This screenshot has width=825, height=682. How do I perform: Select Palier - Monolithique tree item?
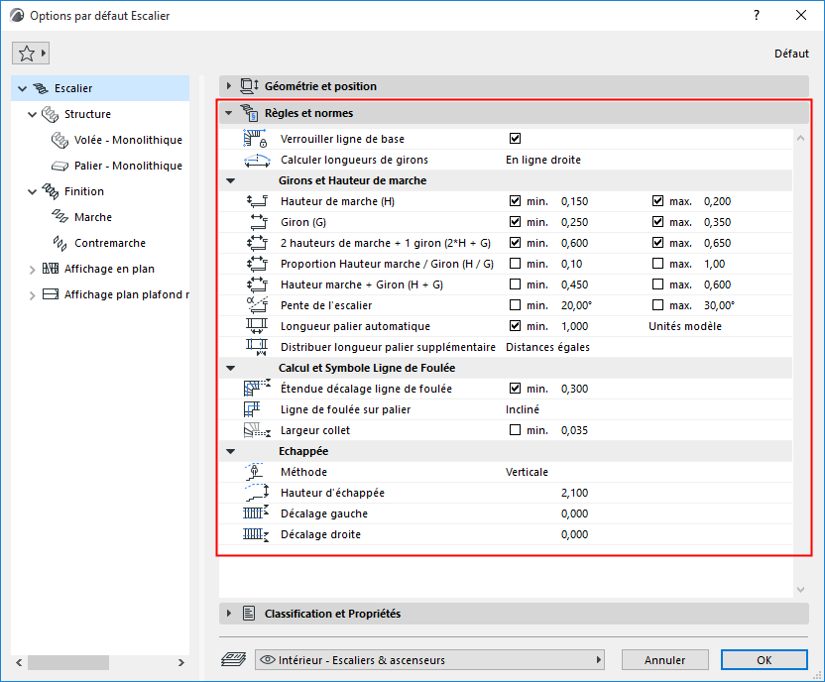[128, 166]
